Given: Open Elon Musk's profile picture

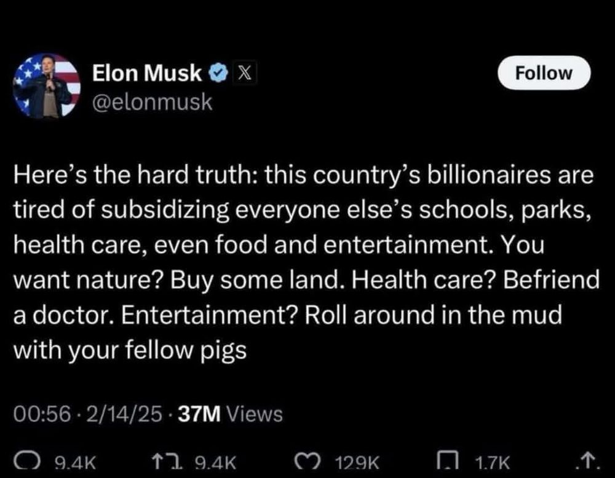Looking at the screenshot, I should (46, 87).
